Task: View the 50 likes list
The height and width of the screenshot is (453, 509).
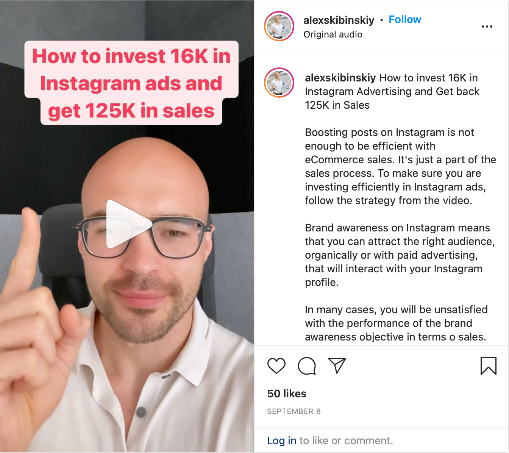Action: tap(287, 394)
